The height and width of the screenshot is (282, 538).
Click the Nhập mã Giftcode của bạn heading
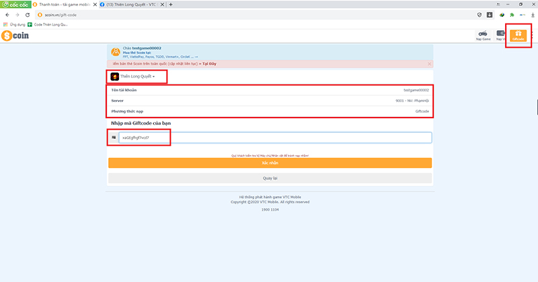(141, 123)
